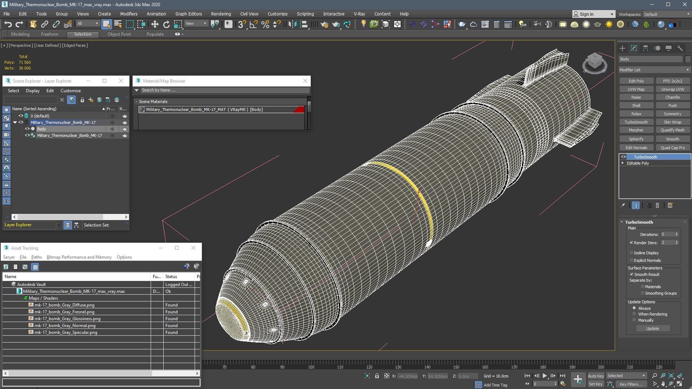
Task: Toggle Smooth Result checkbox
Action: [631, 274]
